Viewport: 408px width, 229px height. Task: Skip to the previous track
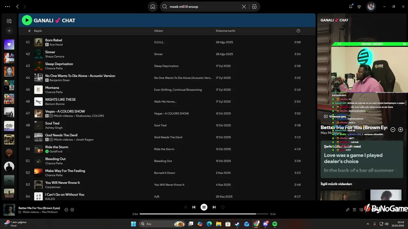(194, 207)
